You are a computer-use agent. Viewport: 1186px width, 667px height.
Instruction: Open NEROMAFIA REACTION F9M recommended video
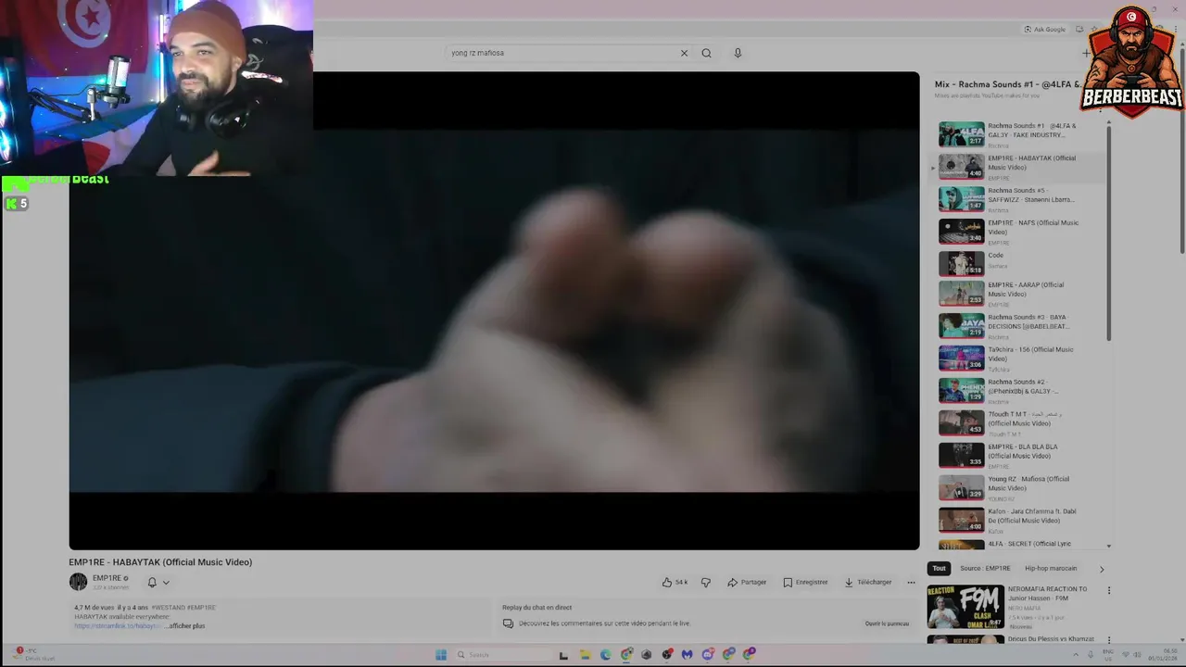click(965, 607)
